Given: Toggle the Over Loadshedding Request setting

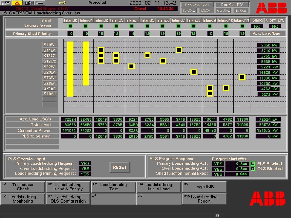Looking at the screenshot, I should [85, 168].
